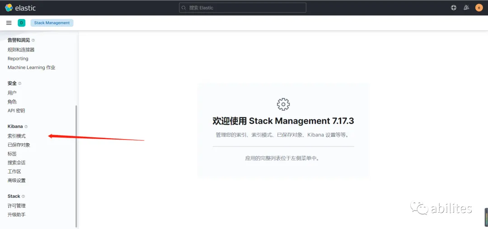This screenshot has width=488, height=229.
Task: Click the search magnifier icon in the header
Action: click(x=184, y=8)
